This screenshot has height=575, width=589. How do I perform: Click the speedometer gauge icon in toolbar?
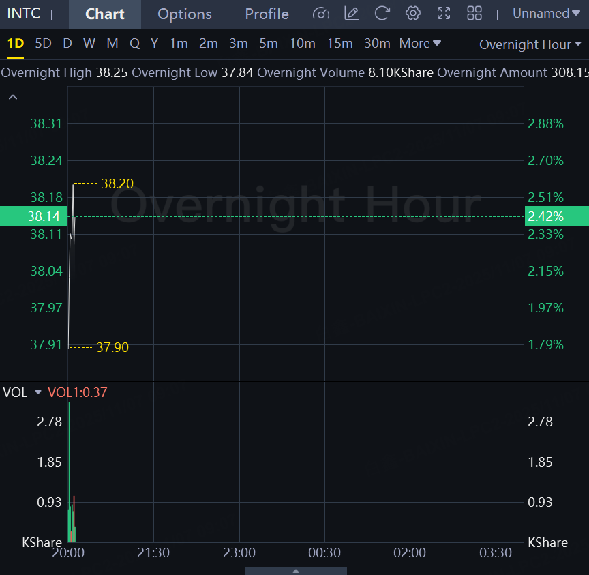coord(321,14)
